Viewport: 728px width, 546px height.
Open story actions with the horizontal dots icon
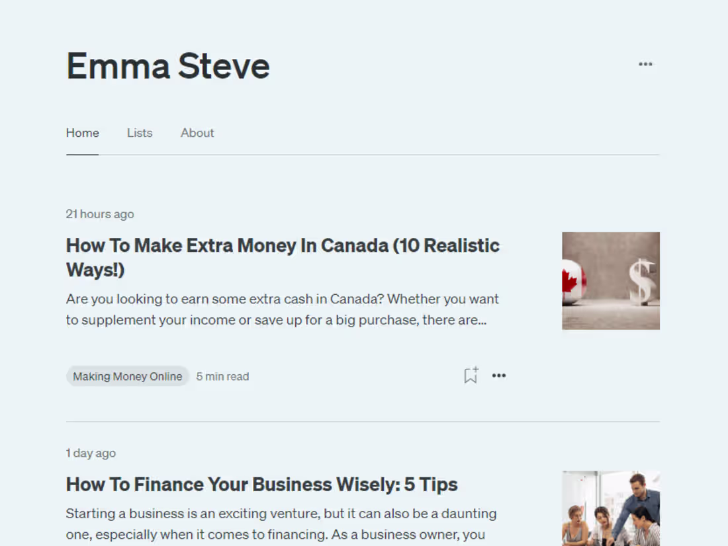499,375
